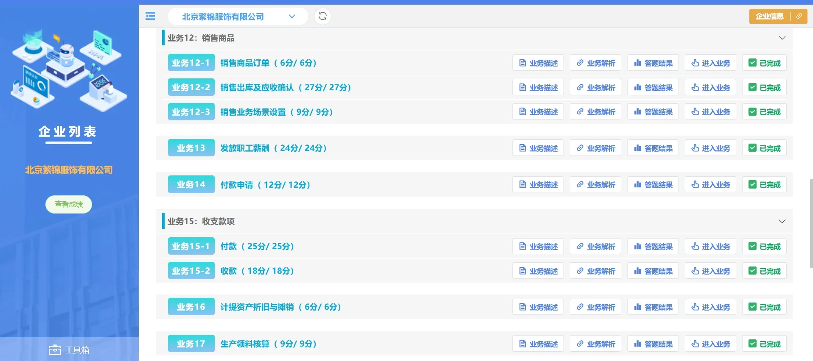Viewport: 813px width, 361px height.
Task: Open 业务解析 for 业务17 生产领料核算
Action: tap(595, 344)
